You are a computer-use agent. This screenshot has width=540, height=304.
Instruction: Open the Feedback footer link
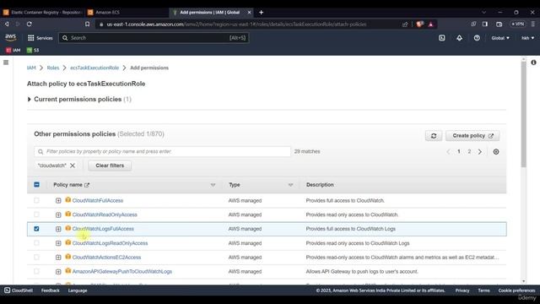pos(51,290)
